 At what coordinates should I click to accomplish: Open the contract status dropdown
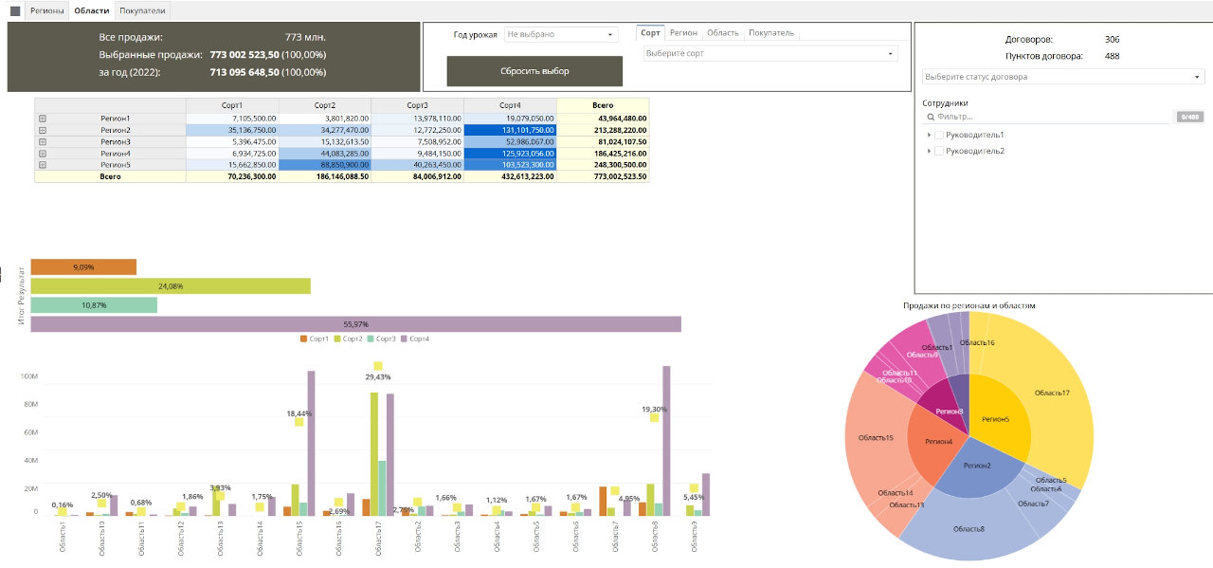click(1062, 77)
